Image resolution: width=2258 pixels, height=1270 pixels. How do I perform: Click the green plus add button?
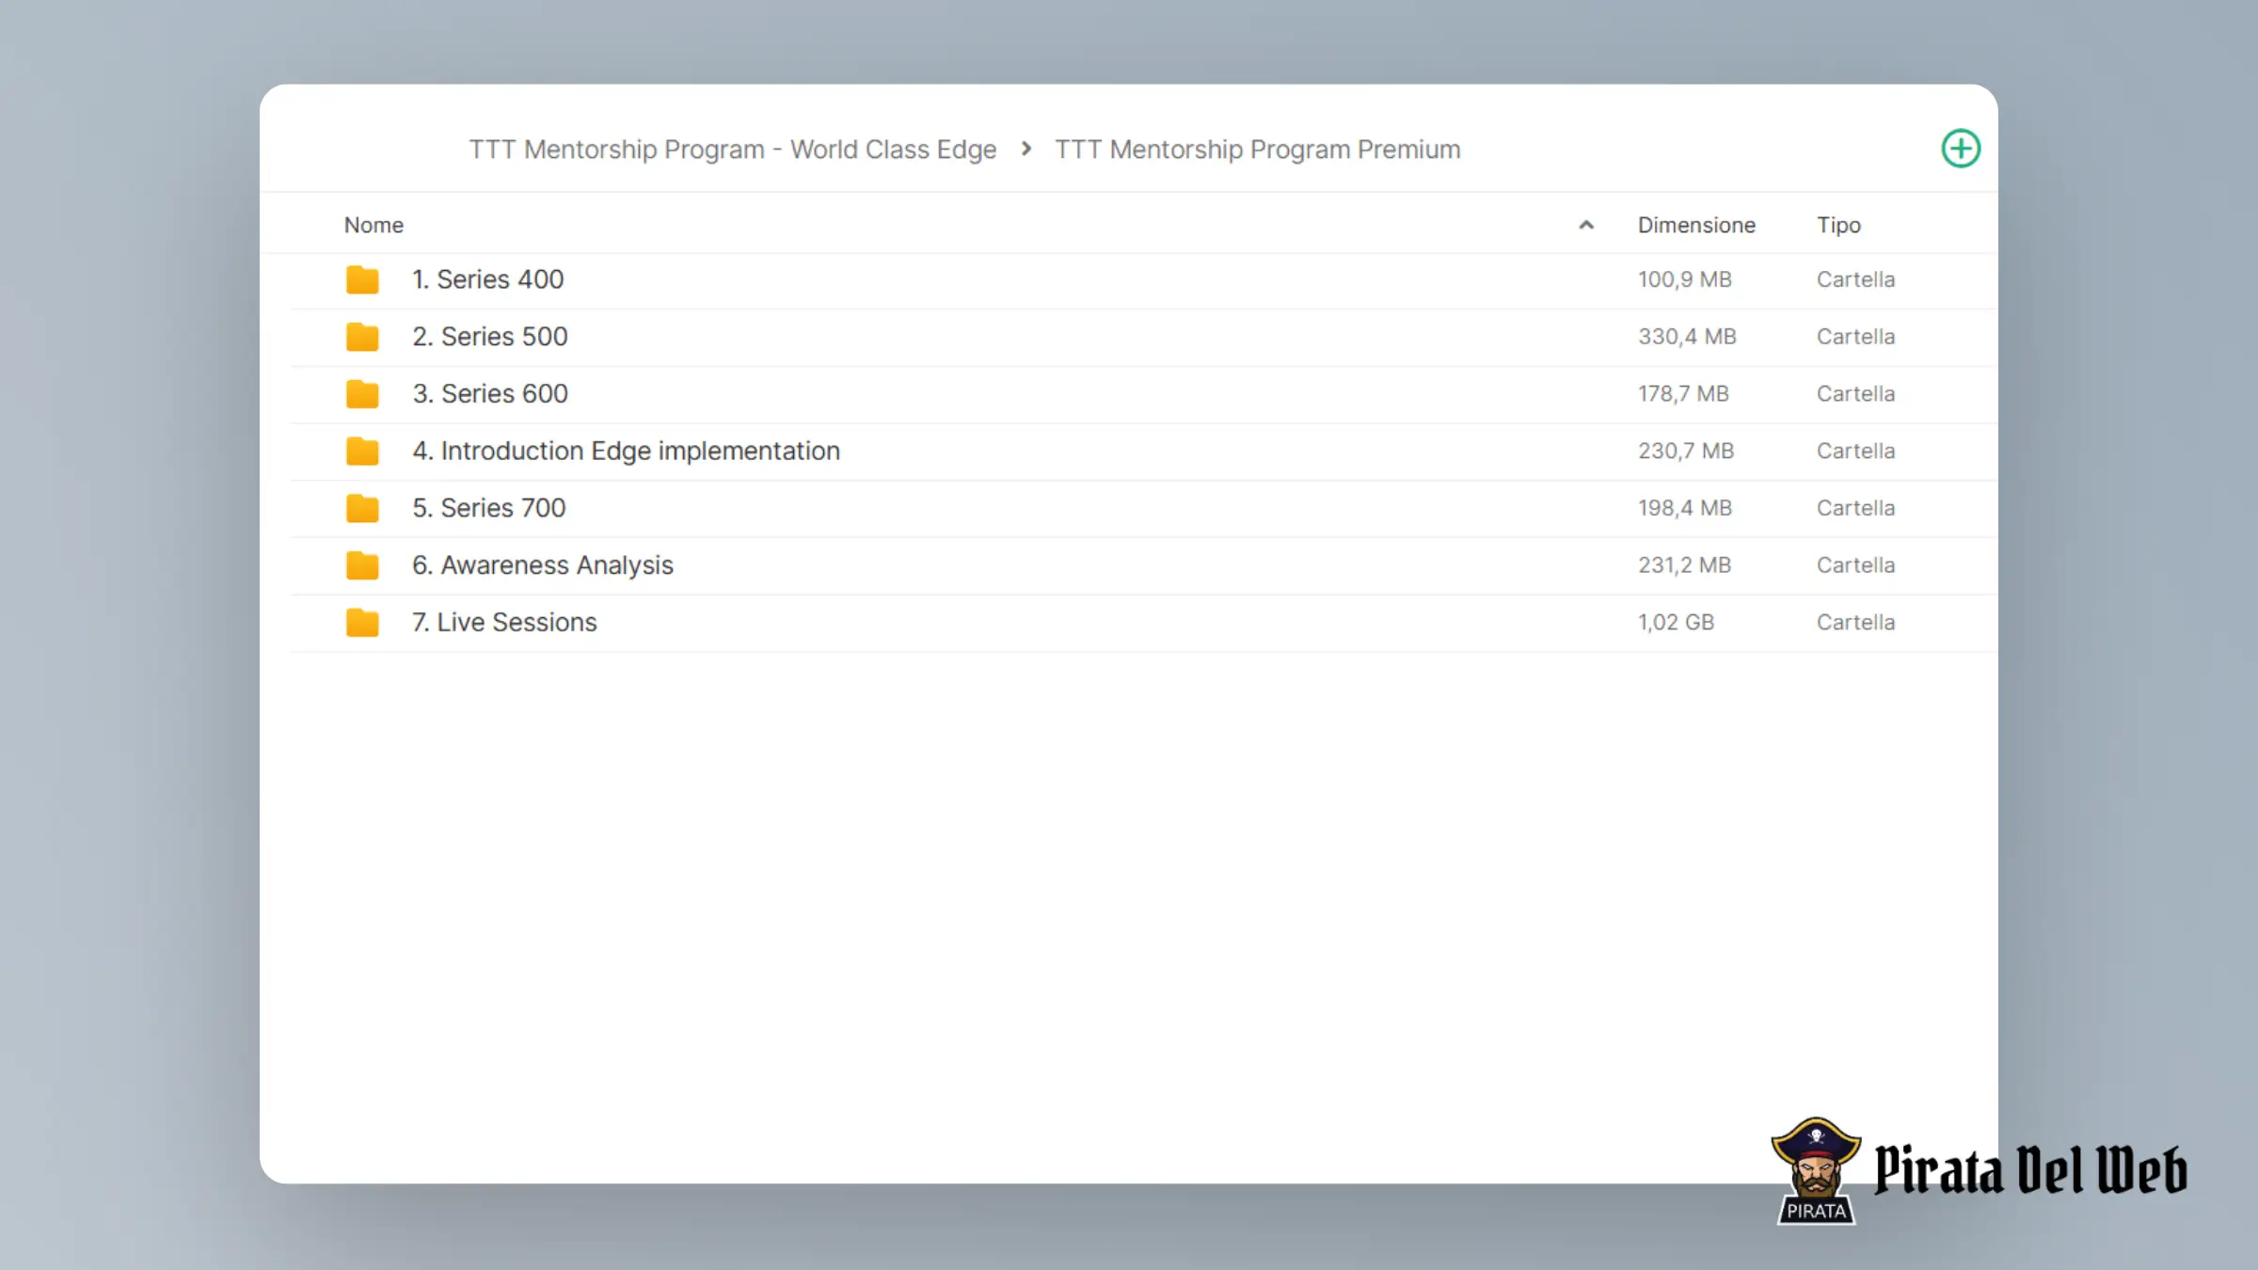pyautogui.click(x=1961, y=149)
